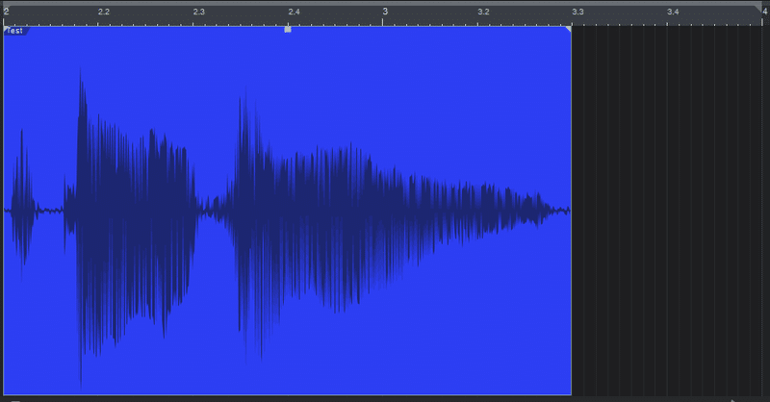The height and width of the screenshot is (402, 770).
Task: Click the fade-out handle at clip's top-right corner
Action: [568, 30]
